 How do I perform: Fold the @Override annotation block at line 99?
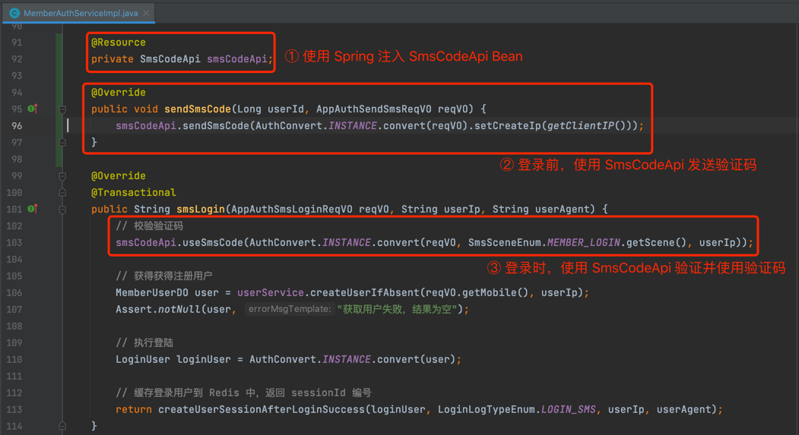62,176
